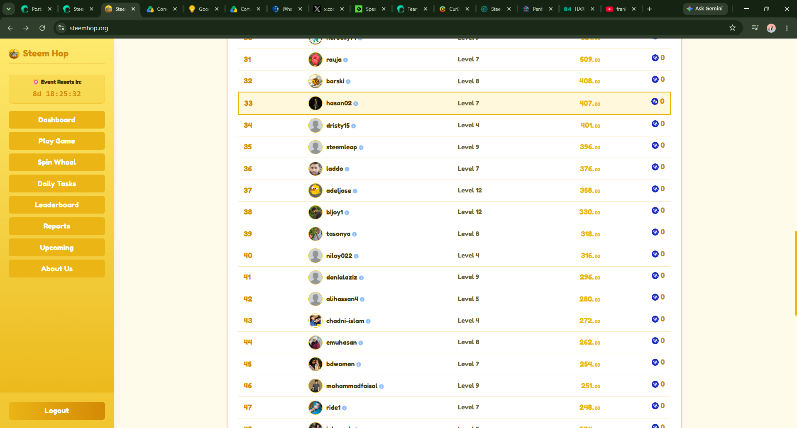Click bijoy1's profile avatar
This screenshot has height=428, width=797.
[x=315, y=212]
